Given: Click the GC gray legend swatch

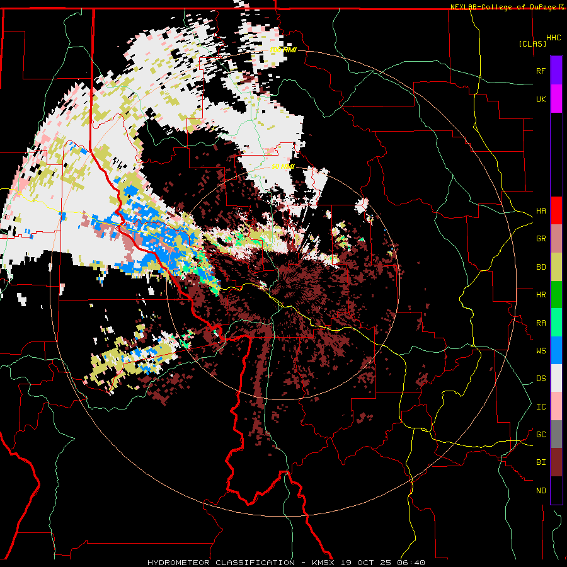Looking at the screenshot, I should coord(556,434).
